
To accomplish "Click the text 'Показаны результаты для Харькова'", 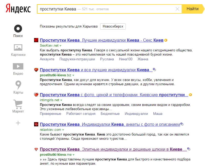I will (69, 26).
